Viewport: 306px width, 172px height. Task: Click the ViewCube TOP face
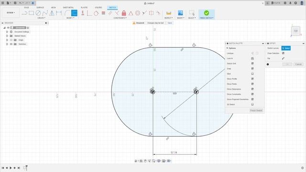pyautogui.click(x=295, y=31)
